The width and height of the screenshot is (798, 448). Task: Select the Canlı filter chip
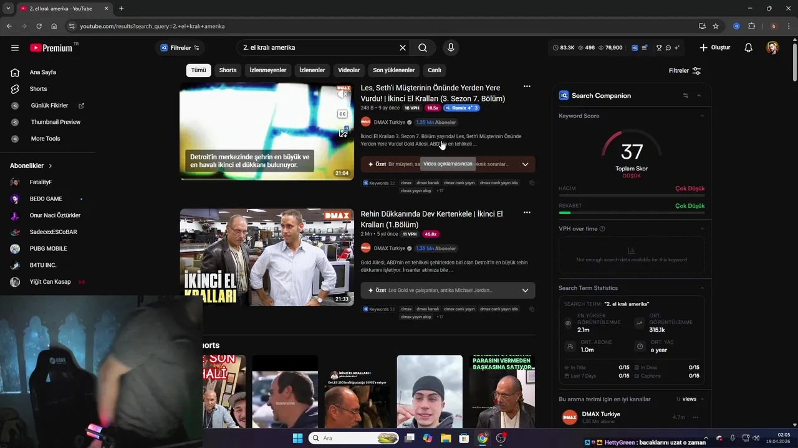(435, 70)
